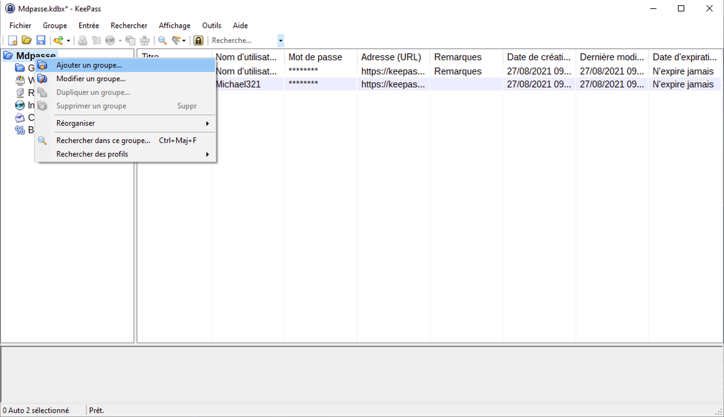Click Nom d'utilisat... cell in first entry row

pos(246,71)
